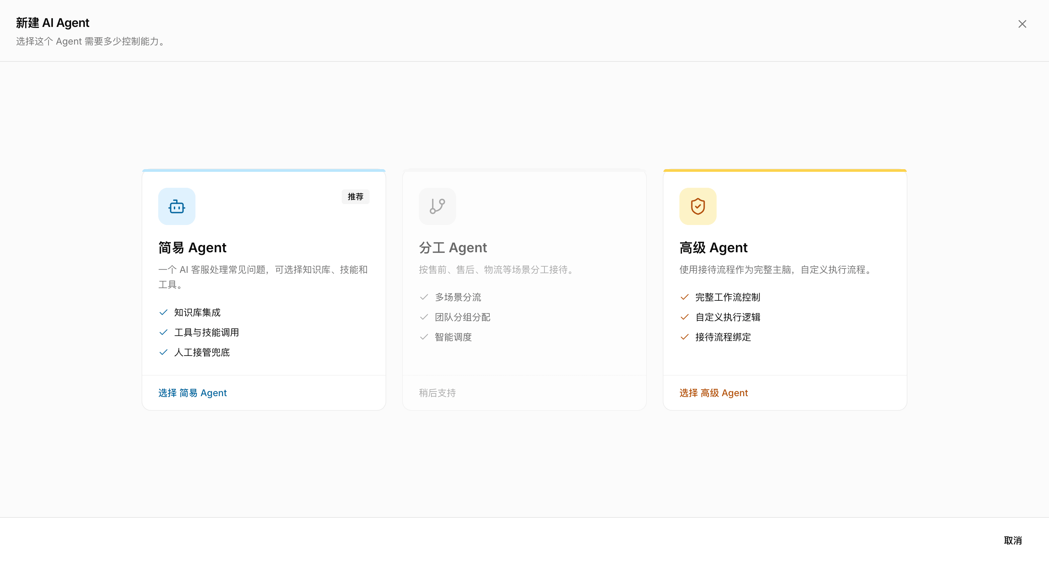Viewport: 1049px width, 563px height.
Task: Click the 智能调度 feature text
Action: pos(453,337)
